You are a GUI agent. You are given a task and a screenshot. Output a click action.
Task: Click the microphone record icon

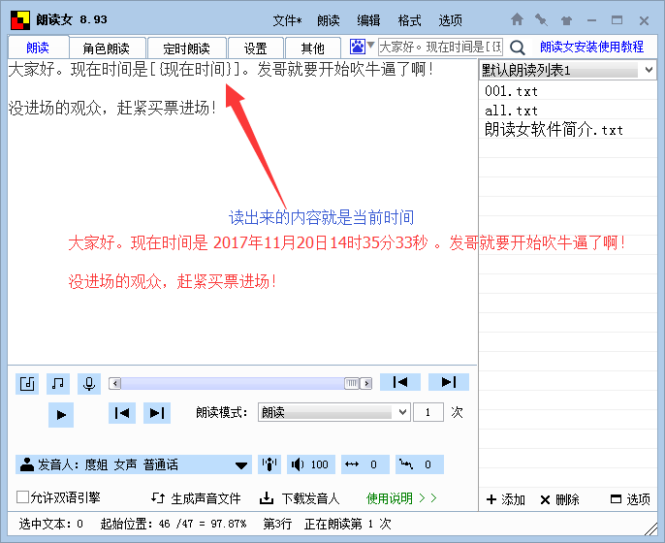89,384
